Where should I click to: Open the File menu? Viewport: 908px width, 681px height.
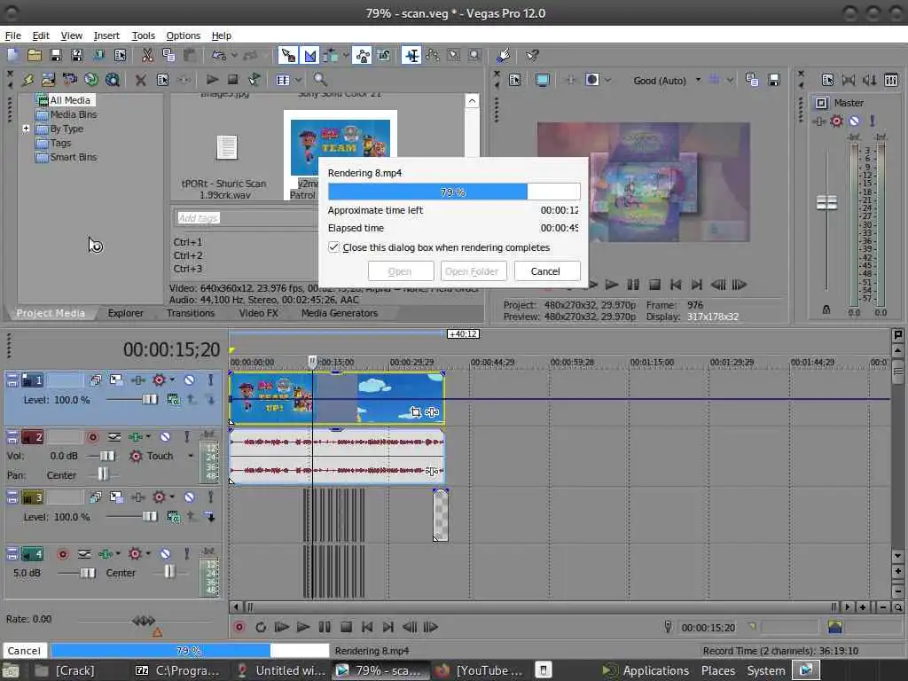(x=12, y=35)
